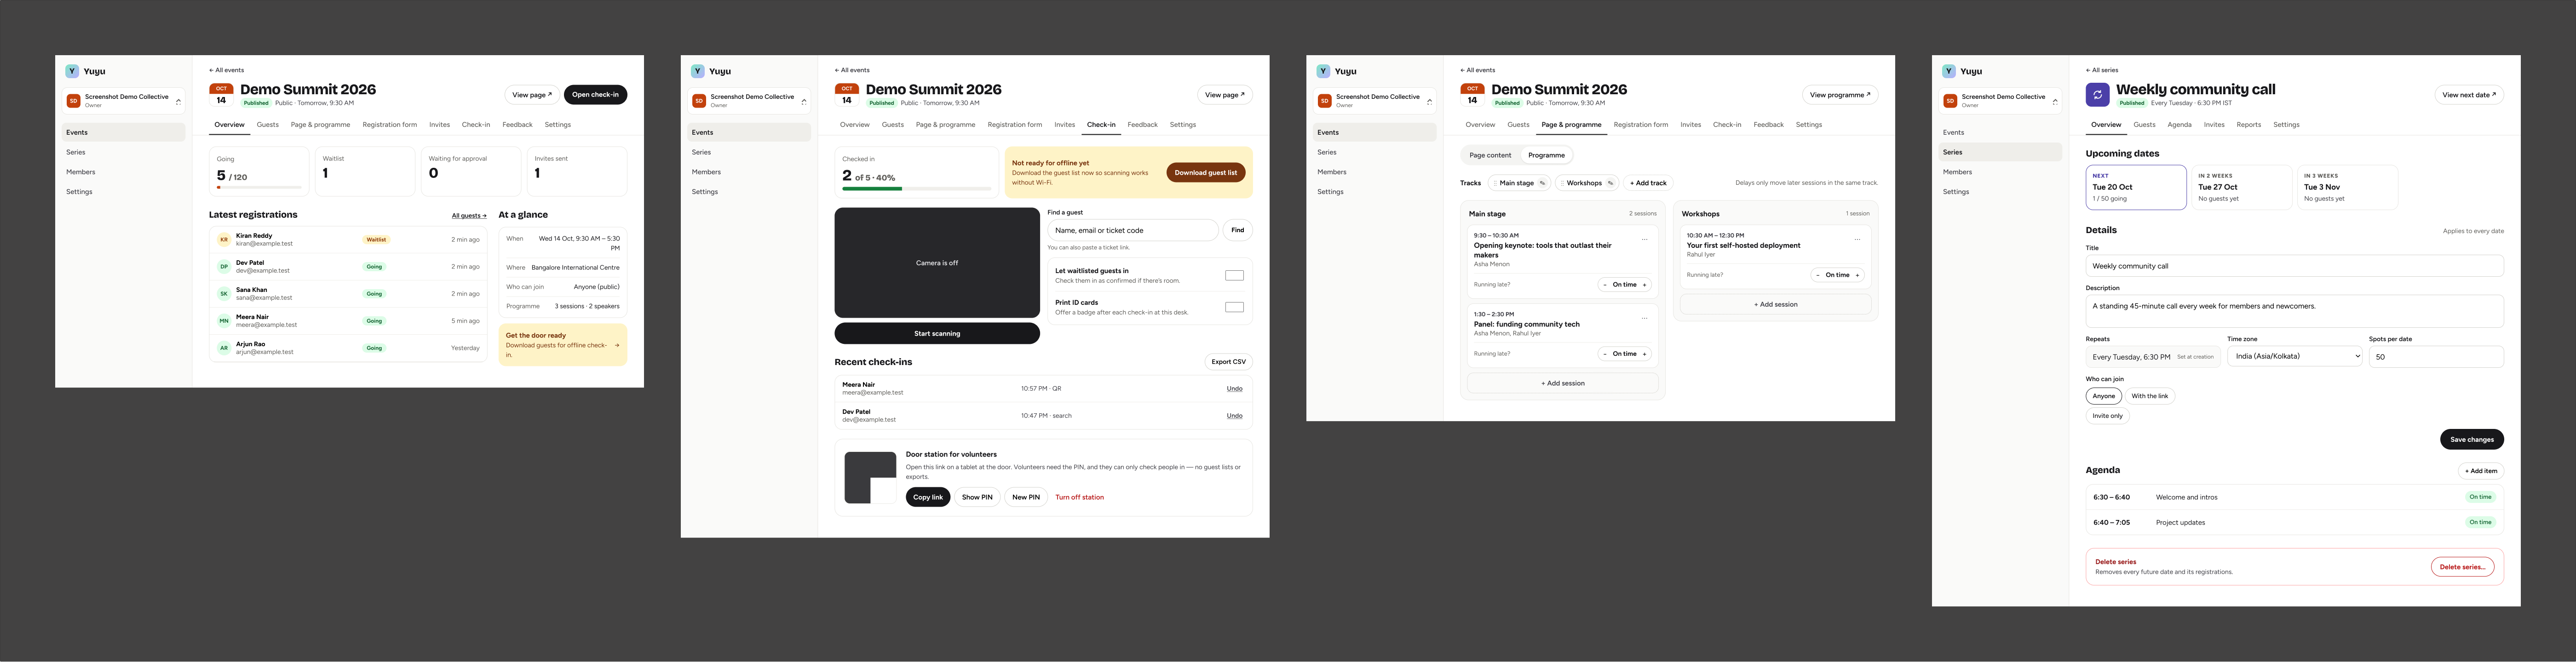This screenshot has width=2576, height=662.
Task: Click the Save changes button
Action: (x=2471, y=439)
